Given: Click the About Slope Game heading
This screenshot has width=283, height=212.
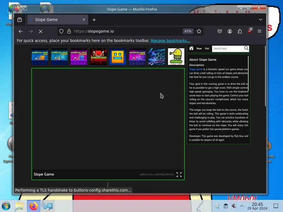Looking at the screenshot, I should pos(203,60).
